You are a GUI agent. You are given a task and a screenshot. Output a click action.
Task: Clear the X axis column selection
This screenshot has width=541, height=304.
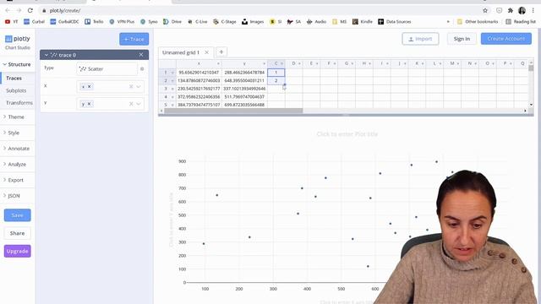131,86
